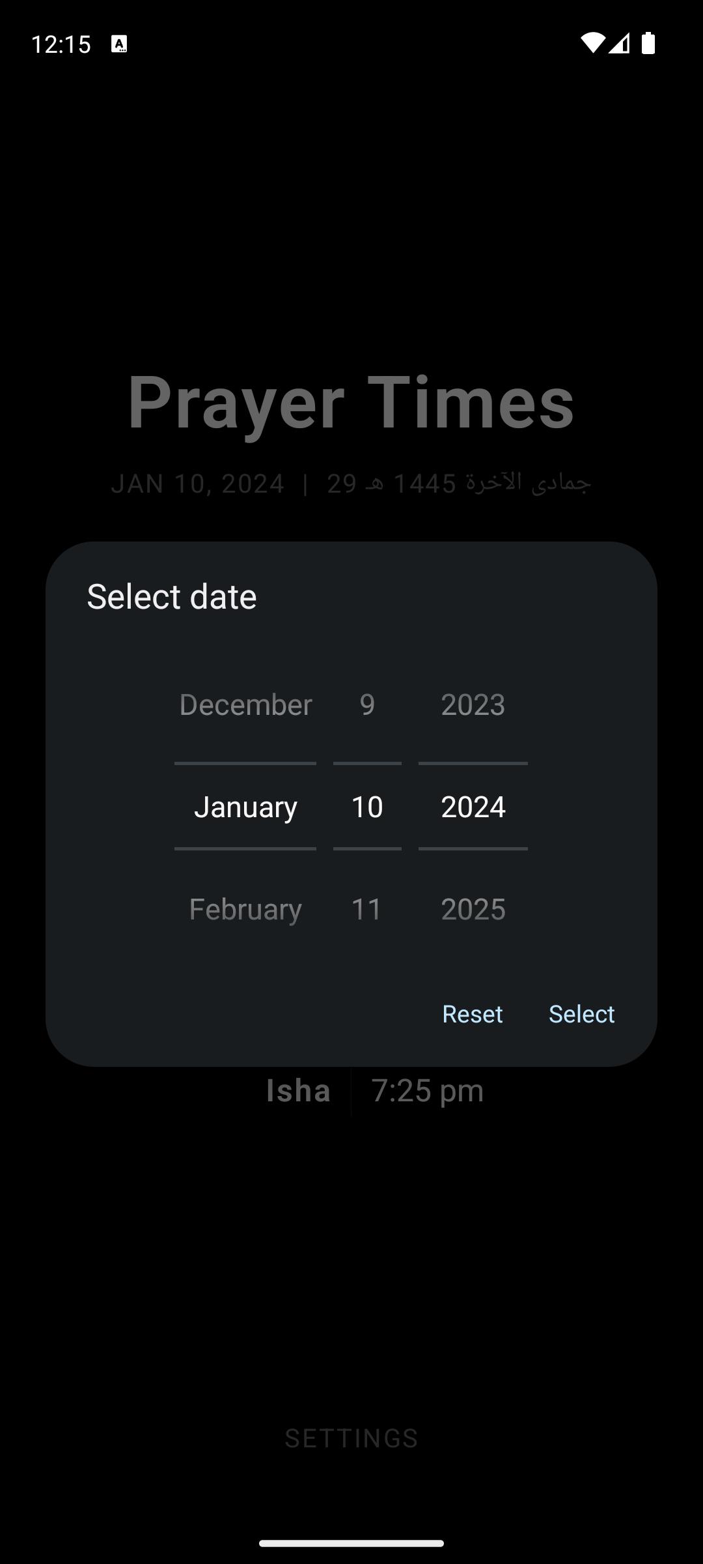Tap the JAN 10, 2024 date header
Image resolution: width=703 pixels, height=1564 pixels.
coord(198,484)
